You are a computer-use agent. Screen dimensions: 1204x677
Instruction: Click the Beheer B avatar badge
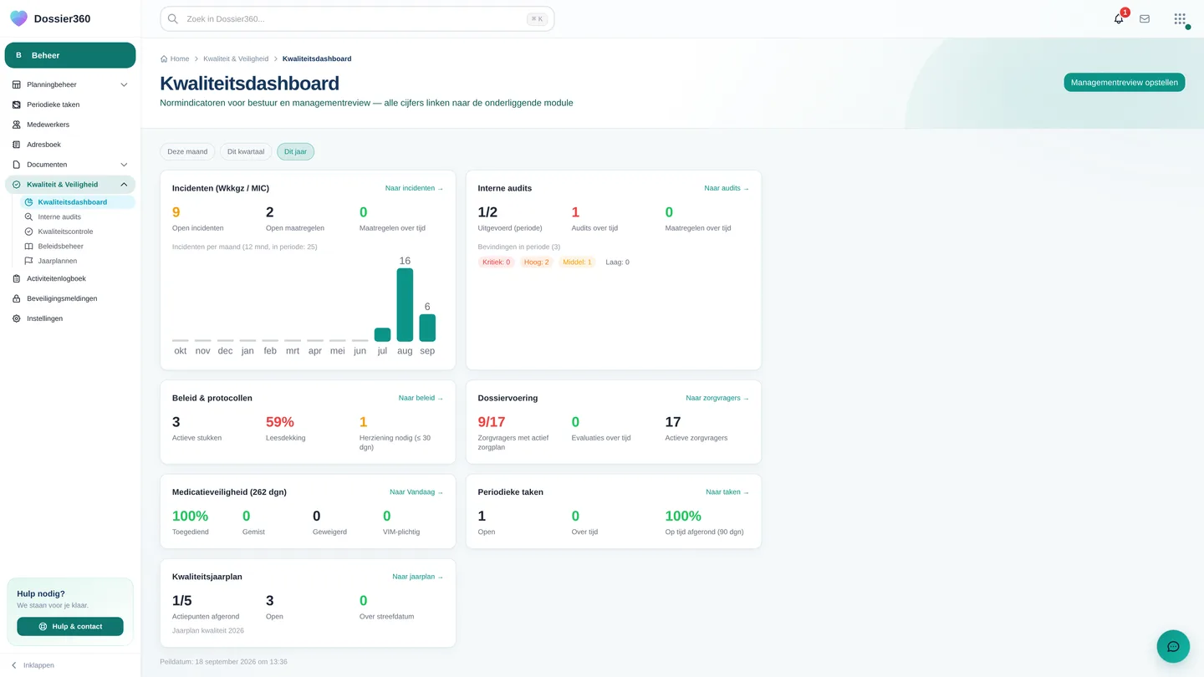tap(18, 55)
